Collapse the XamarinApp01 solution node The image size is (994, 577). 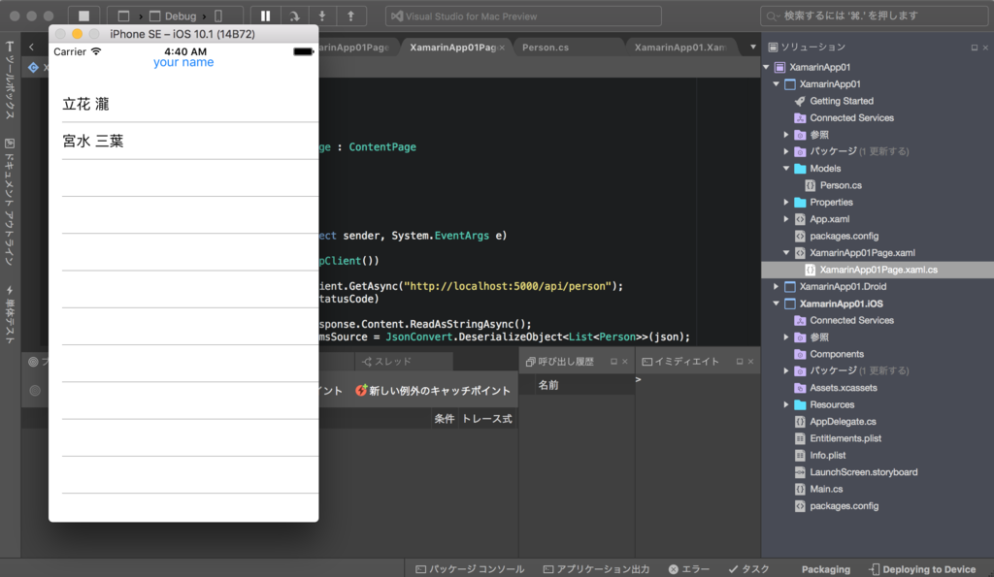[x=767, y=67]
